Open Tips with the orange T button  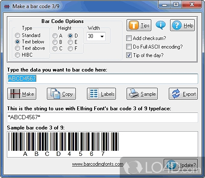pos(139,25)
